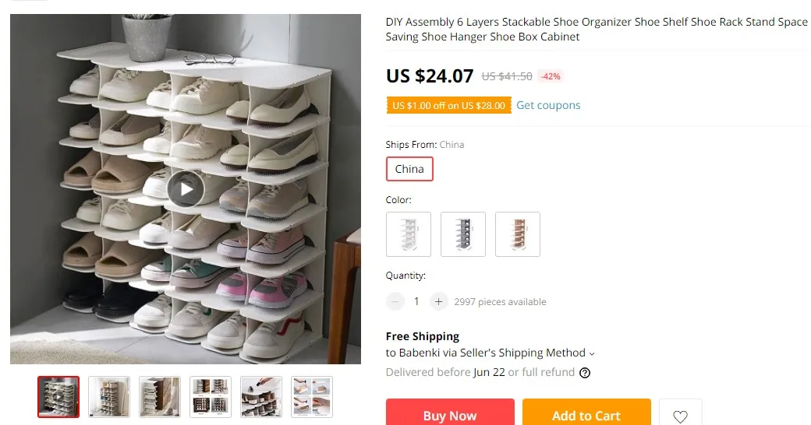Click the refund help question mark icon

(585, 373)
